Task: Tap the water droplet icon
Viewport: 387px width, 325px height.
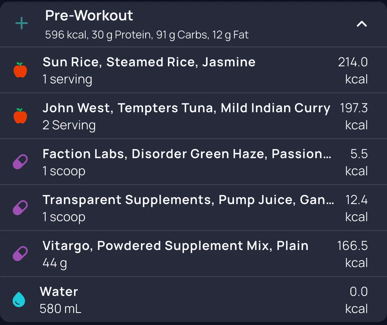Action: tap(19, 299)
